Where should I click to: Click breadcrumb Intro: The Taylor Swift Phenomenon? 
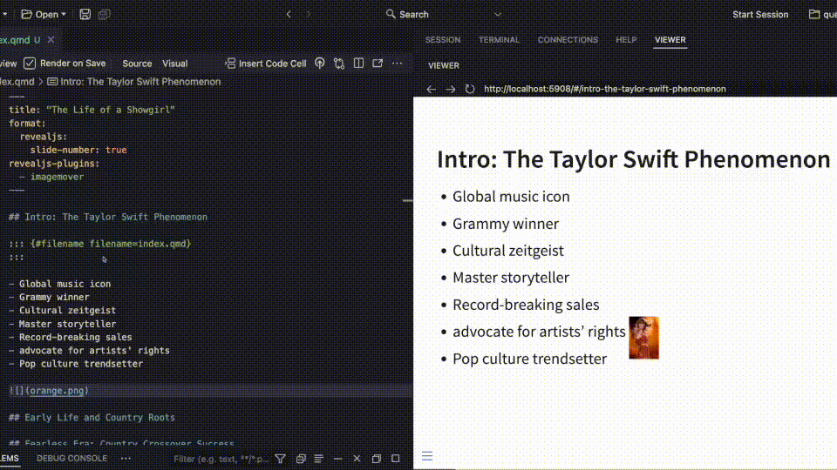click(x=134, y=82)
